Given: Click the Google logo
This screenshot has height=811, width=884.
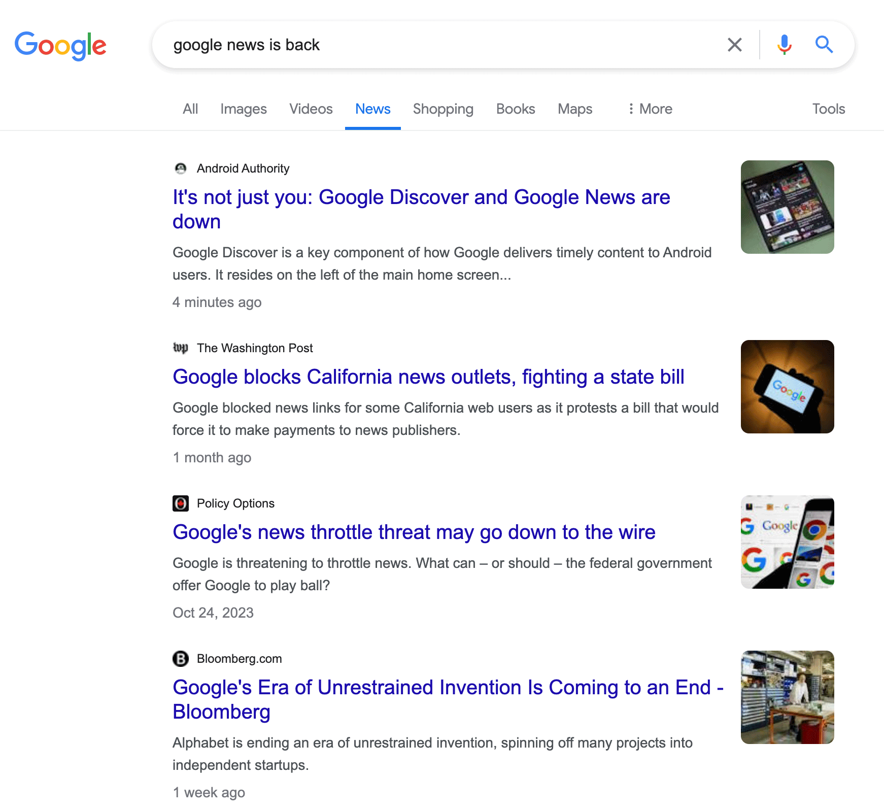Looking at the screenshot, I should 61,45.
